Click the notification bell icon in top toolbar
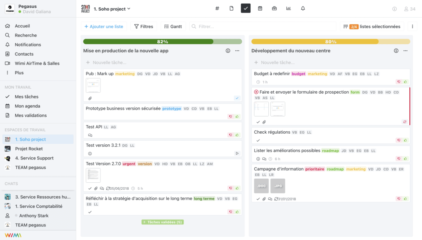Screen dimensions: 422x240 coord(303,9)
